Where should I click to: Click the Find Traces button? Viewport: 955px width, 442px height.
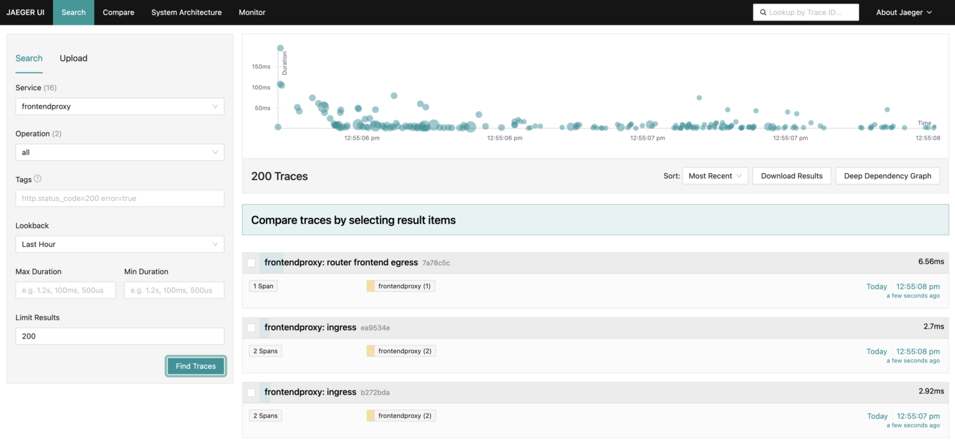(x=195, y=366)
